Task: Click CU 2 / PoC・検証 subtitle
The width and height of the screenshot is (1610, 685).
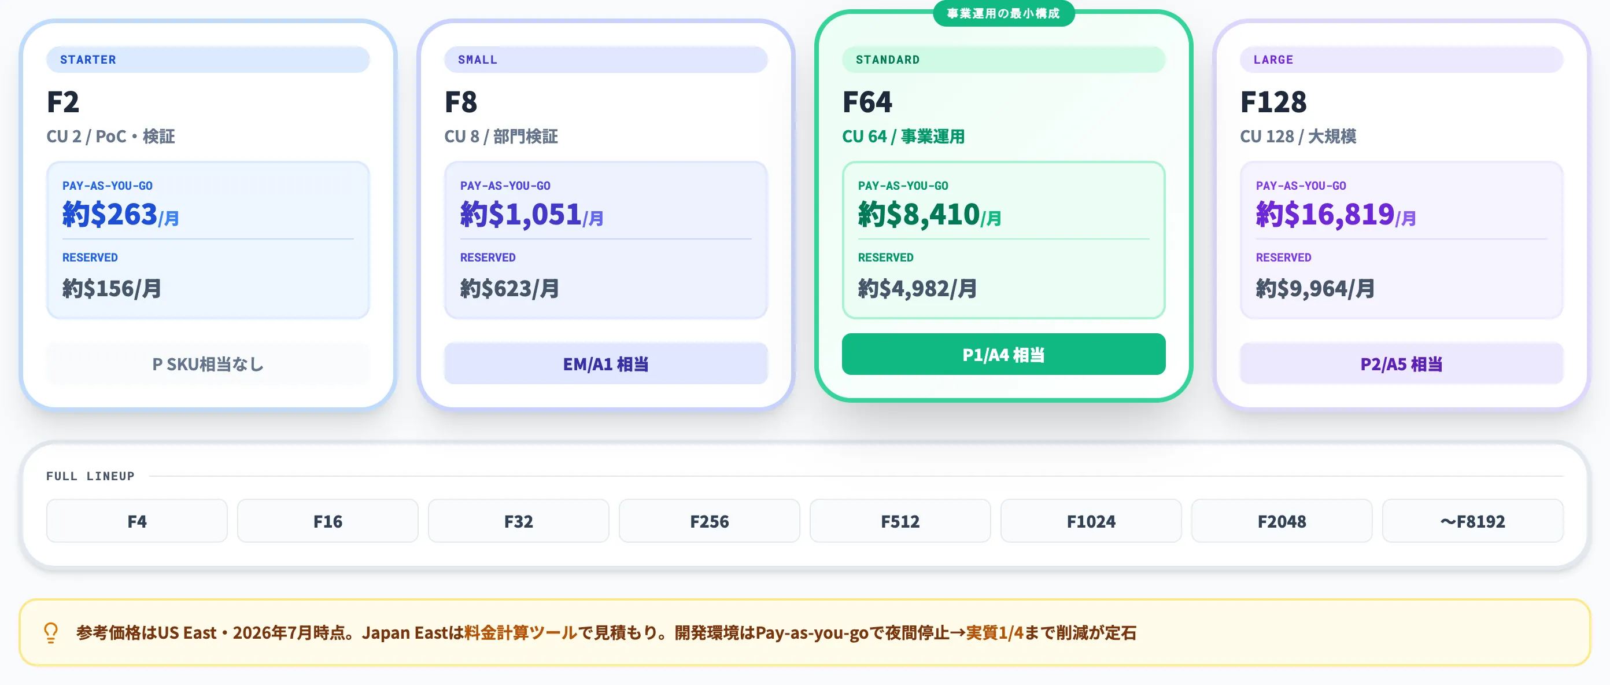Action: click(110, 137)
